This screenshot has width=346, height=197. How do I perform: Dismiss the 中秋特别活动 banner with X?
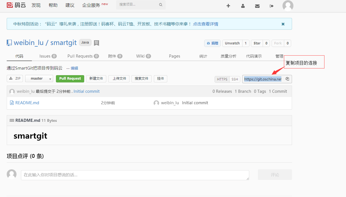(x=283, y=24)
